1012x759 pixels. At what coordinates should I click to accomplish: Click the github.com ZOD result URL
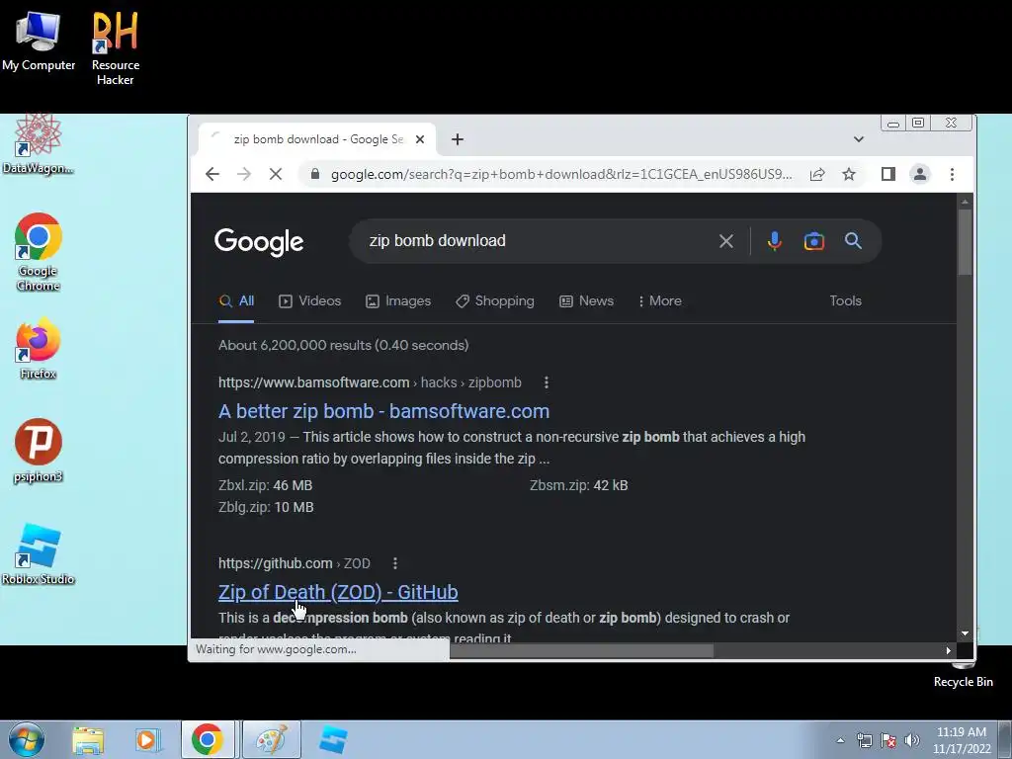(295, 563)
